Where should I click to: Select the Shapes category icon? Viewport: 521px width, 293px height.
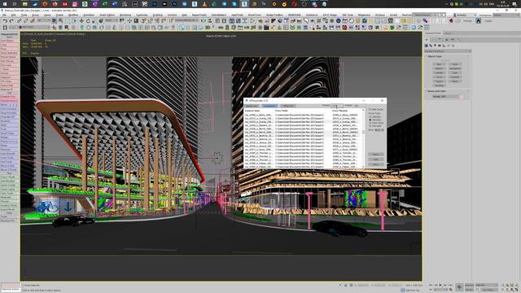coord(431,46)
